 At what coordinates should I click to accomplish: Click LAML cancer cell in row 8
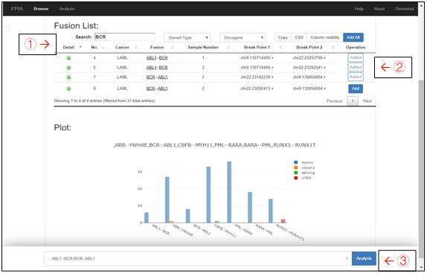click(122, 89)
